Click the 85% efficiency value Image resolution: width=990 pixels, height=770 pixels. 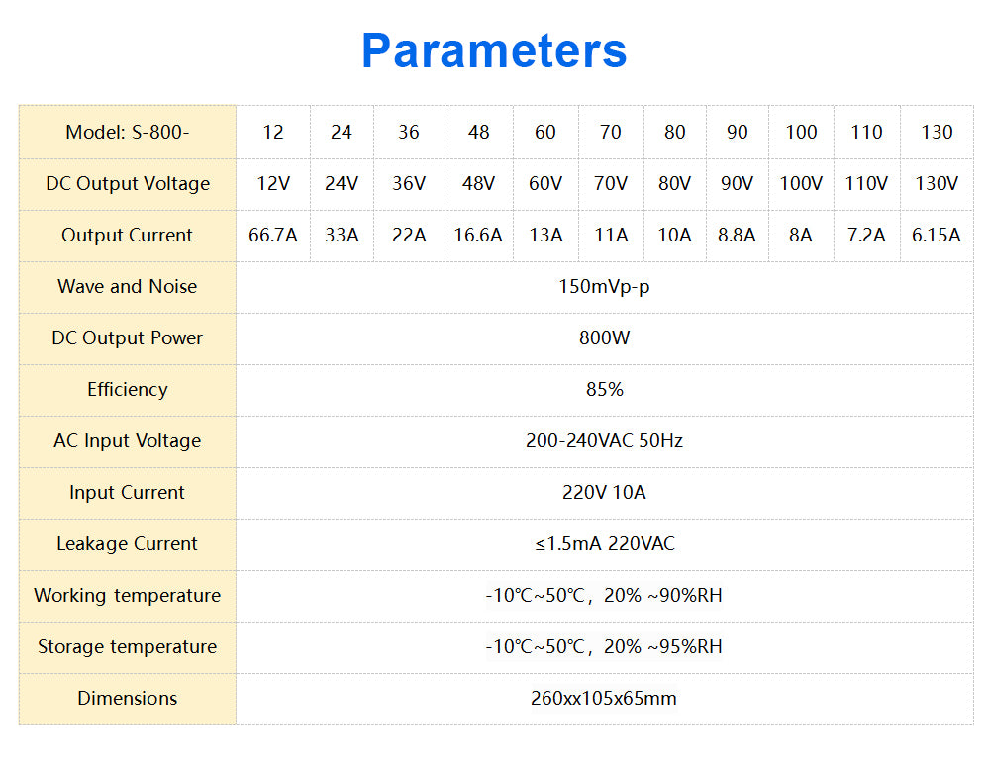[604, 389]
